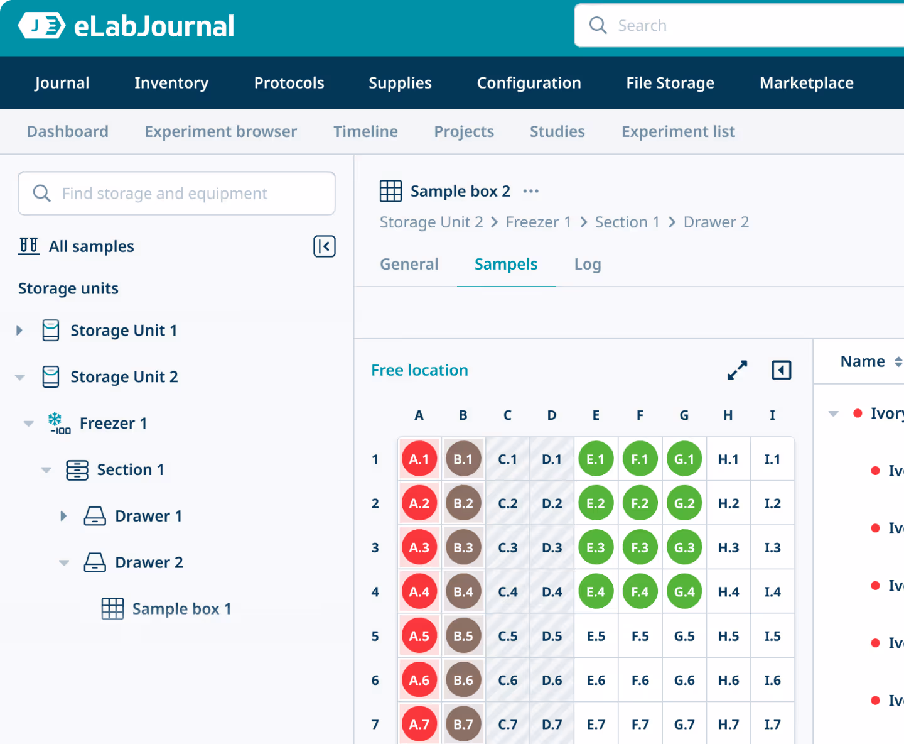This screenshot has width=904, height=744.
Task: Switch to the Sampels tab
Action: [x=506, y=264]
